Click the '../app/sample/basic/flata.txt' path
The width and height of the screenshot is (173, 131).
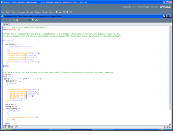[20, 47]
